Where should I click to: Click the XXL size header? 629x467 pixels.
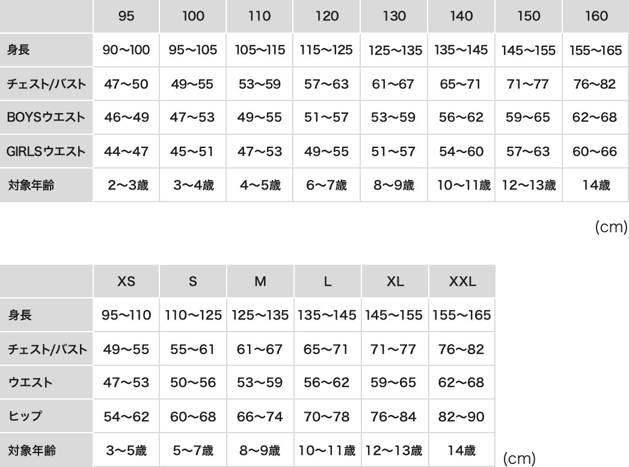point(462,281)
